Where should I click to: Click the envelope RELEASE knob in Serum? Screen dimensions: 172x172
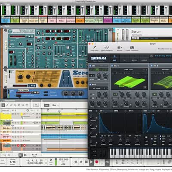click(137, 141)
